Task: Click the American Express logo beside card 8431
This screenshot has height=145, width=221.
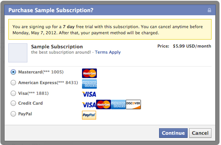Action: pyautogui.click(x=89, y=84)
